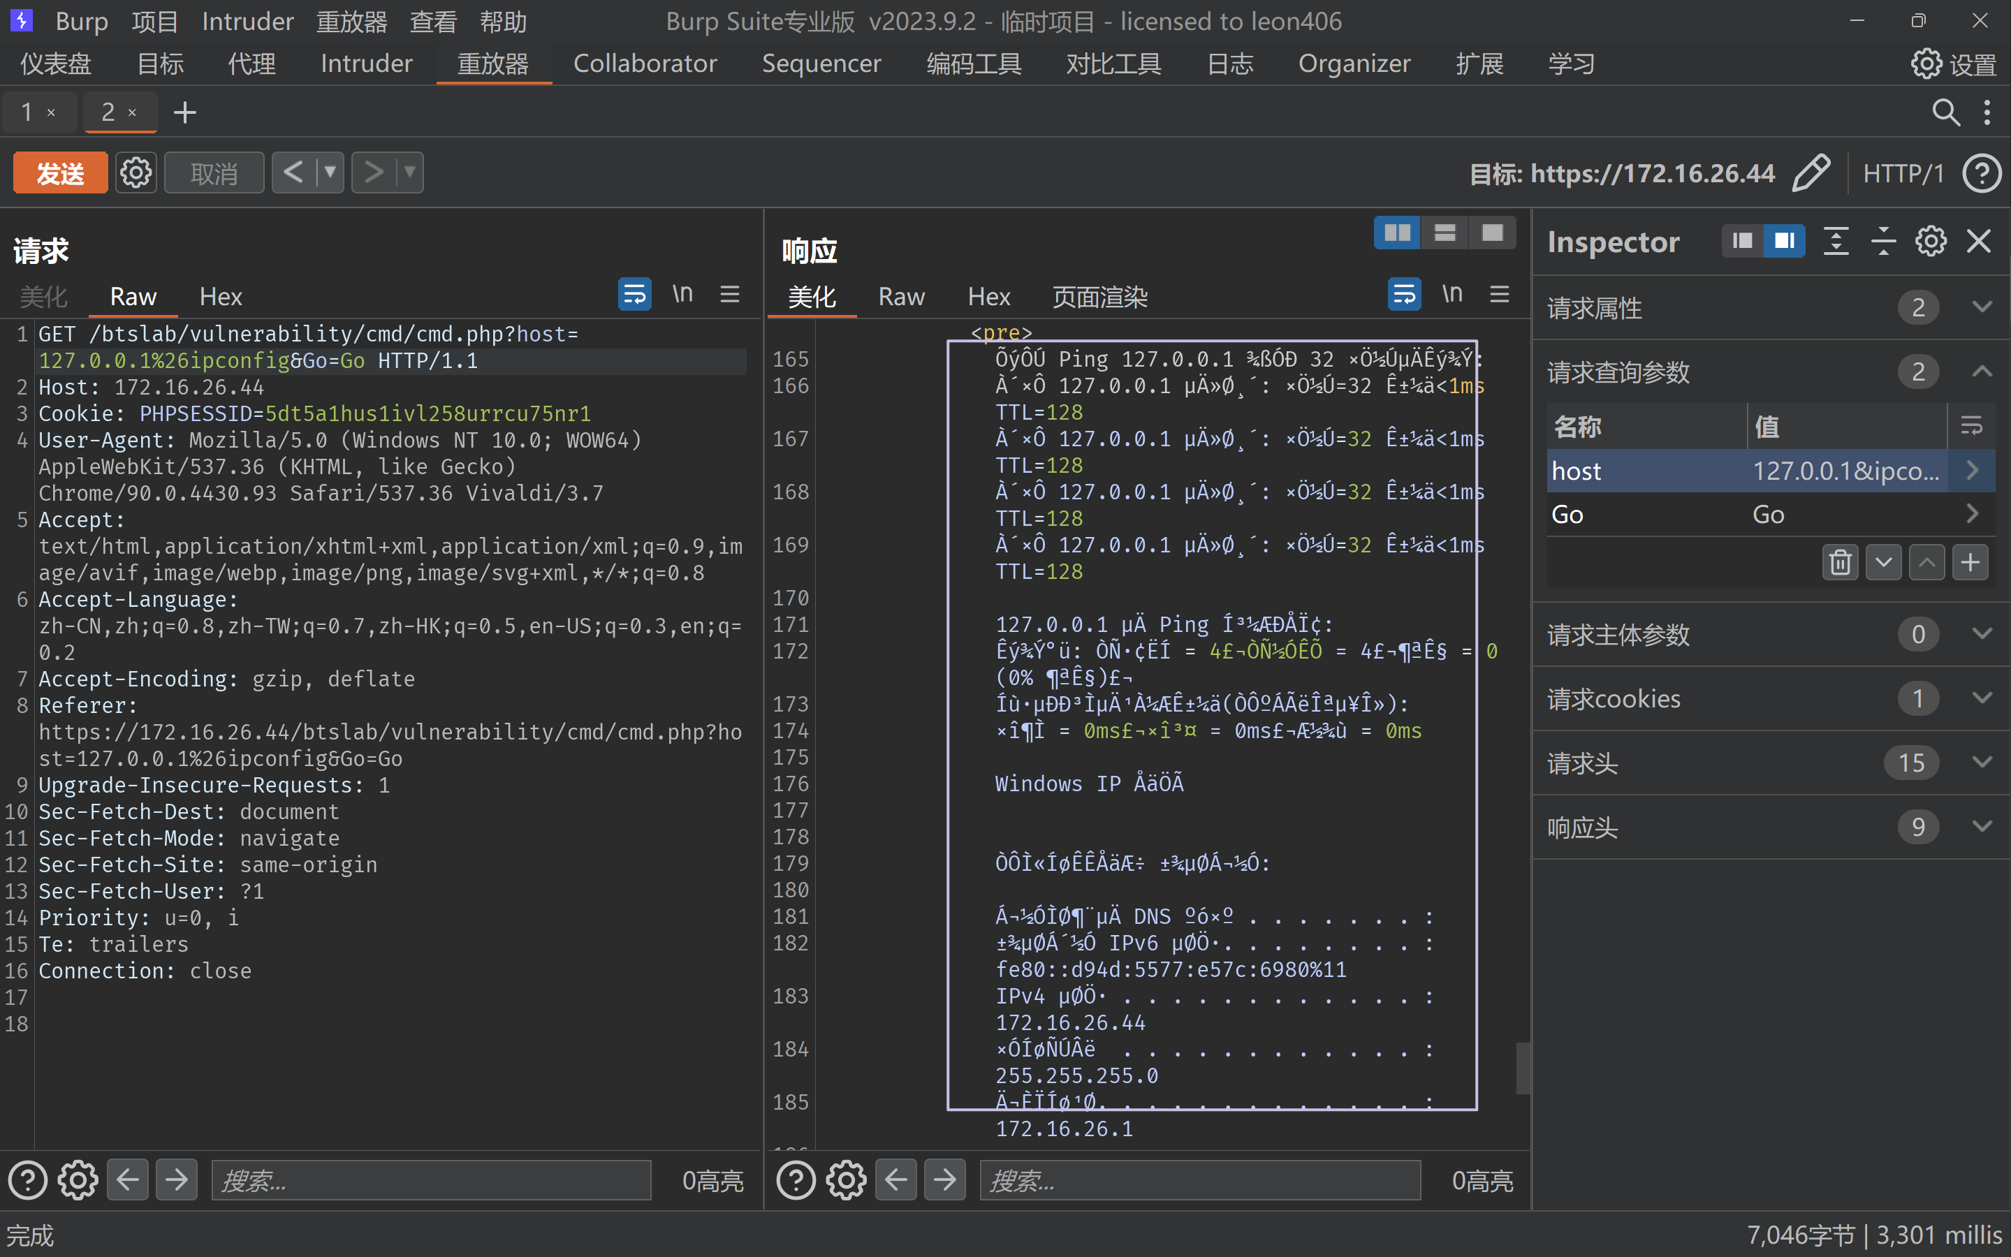Click the disabled Cancel (取消) button

(x=214, y=173)
